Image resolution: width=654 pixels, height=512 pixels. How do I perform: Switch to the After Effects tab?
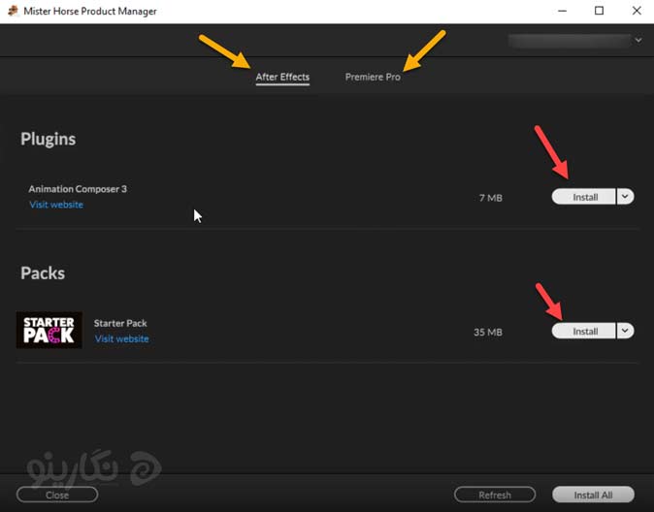(x=282, y=78)
